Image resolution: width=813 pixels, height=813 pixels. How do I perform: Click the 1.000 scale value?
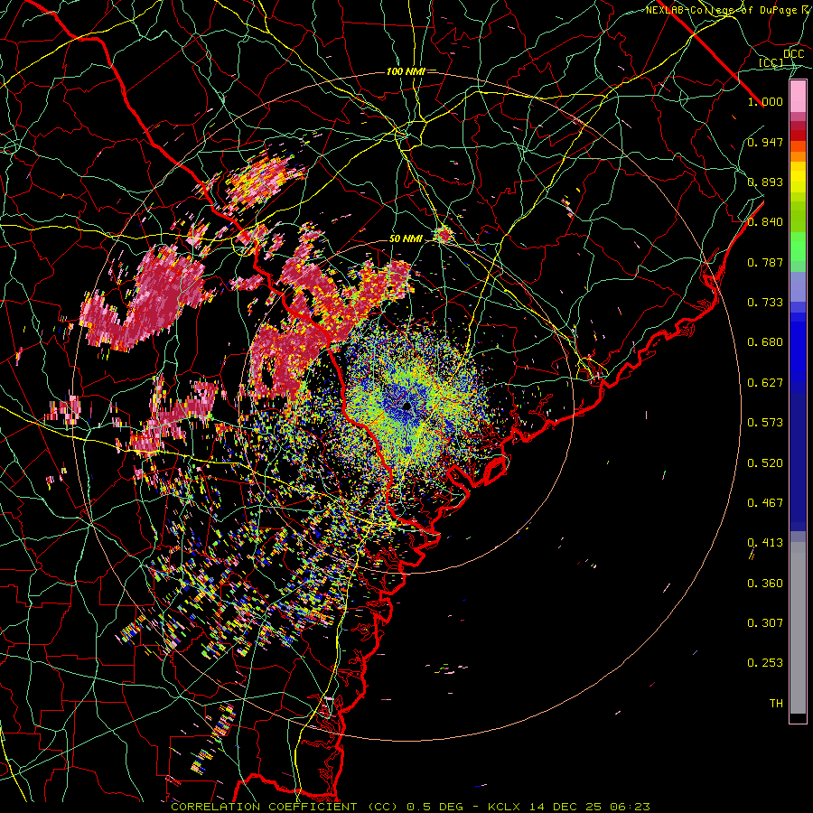pyautogui.click(x=765, y=101)
